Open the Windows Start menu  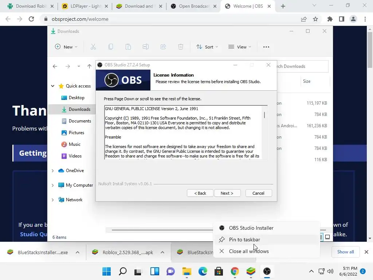107,271
